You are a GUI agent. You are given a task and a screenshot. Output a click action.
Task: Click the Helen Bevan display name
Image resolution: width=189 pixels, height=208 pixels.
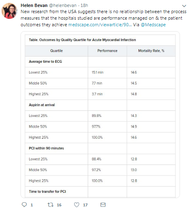click(x=34, y=5)
